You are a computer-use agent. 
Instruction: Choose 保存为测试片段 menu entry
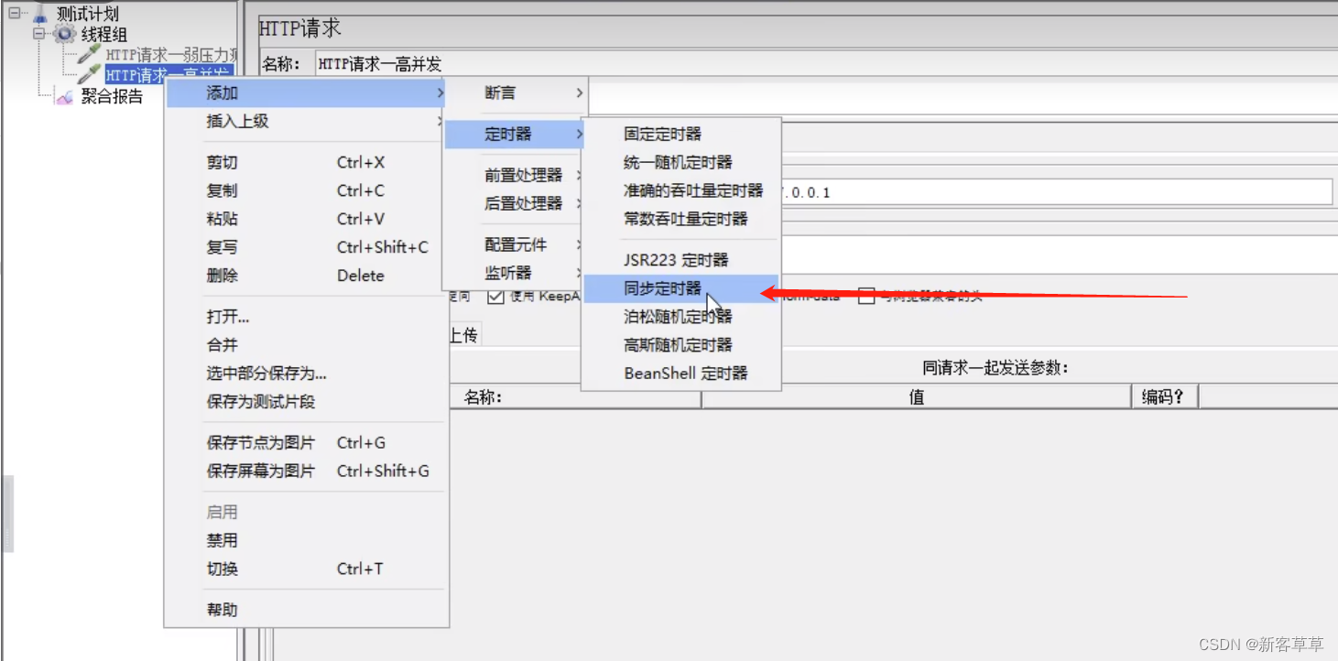pyautogui.click(x=306, y=402)
